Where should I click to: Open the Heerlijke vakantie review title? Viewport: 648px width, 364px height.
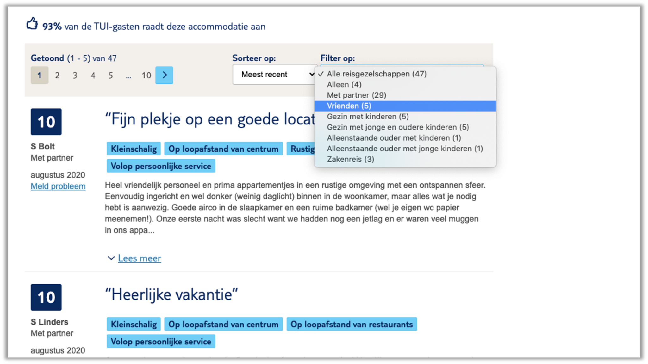[171, 295]
